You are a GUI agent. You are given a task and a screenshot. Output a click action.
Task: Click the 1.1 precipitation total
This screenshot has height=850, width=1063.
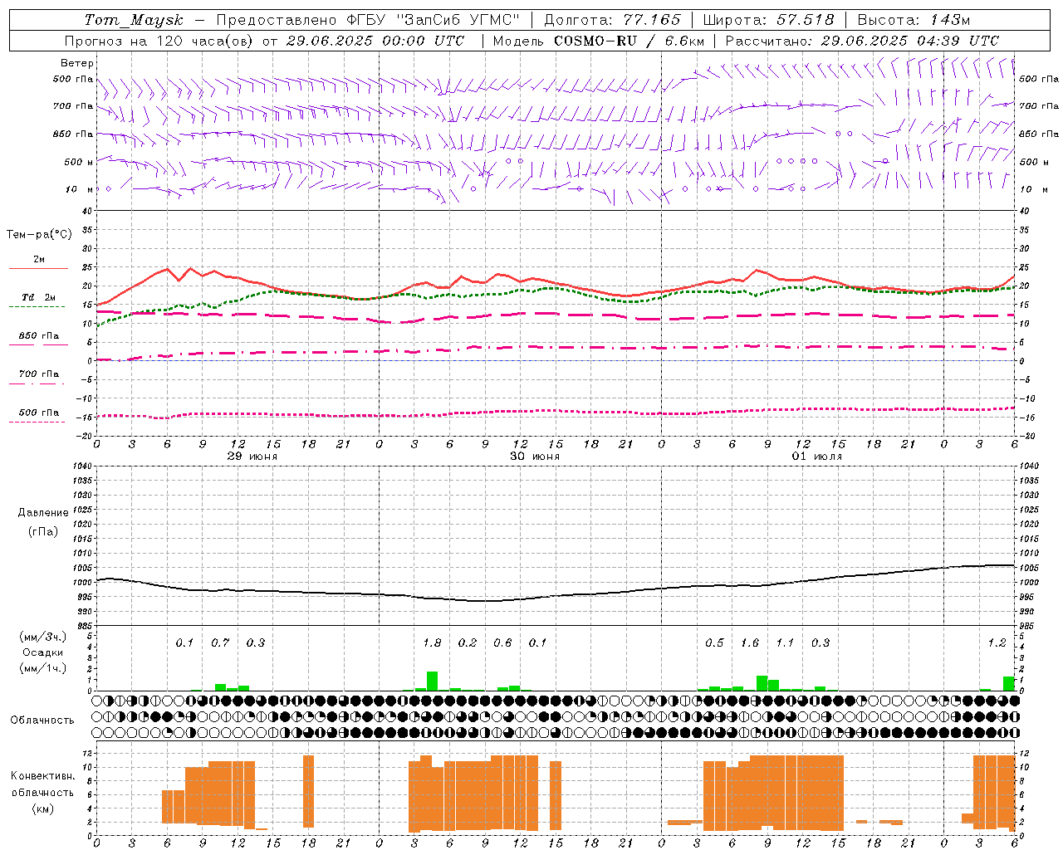coord(785,642)
